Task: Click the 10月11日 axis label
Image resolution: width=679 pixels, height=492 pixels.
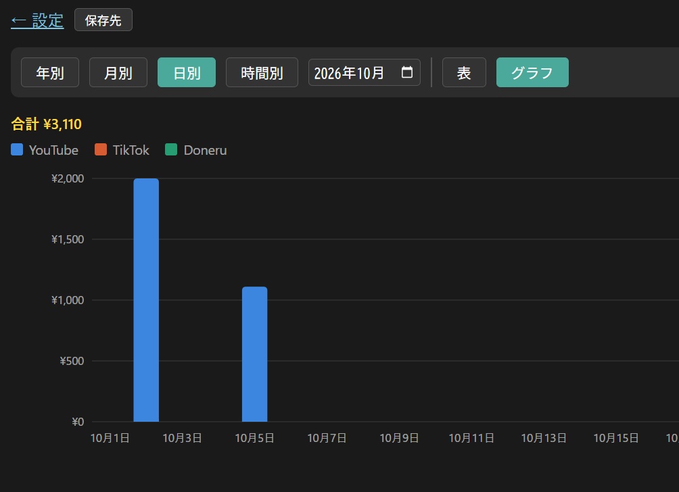Action: click(471, 438)
